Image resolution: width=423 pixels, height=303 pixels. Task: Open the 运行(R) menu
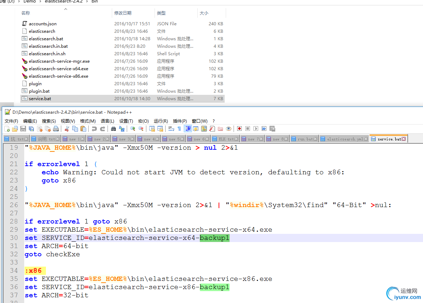pyautogui.click(x=161, y=121)
